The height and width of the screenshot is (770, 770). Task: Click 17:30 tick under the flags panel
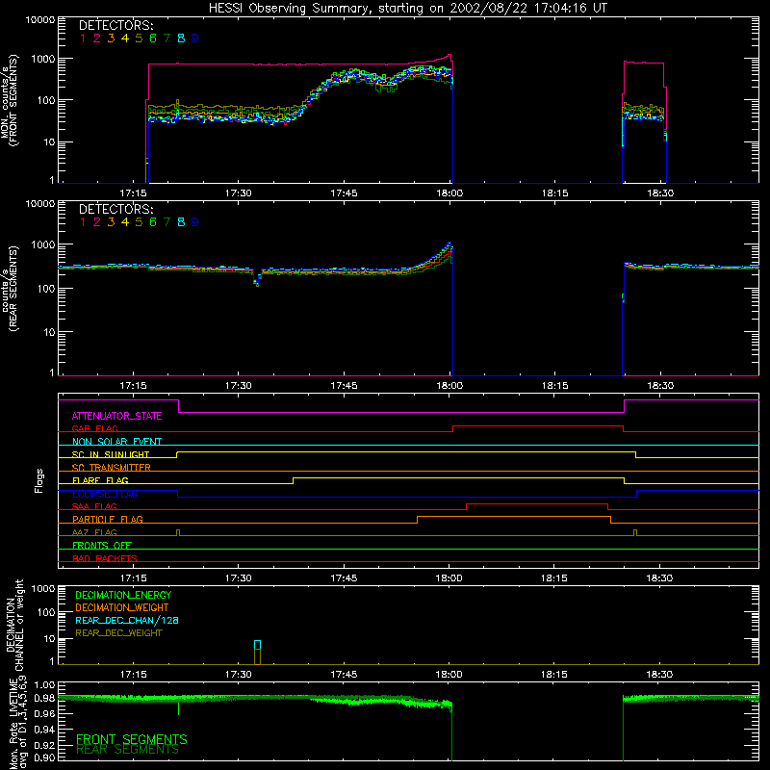239,578
